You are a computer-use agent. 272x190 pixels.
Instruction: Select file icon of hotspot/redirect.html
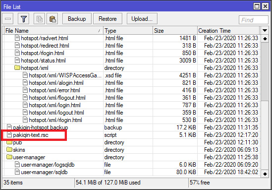(x=17, y=45)
